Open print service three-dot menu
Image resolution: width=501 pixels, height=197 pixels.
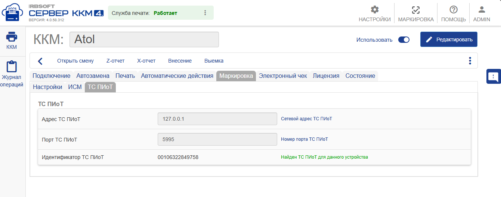pyautogui.click(x=205, y=13)
